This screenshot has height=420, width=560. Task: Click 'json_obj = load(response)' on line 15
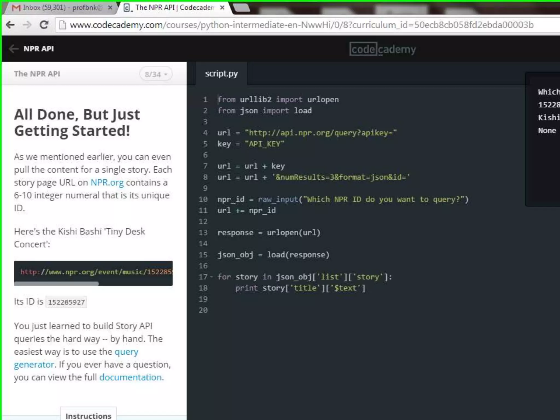click(x=274, y=255)
